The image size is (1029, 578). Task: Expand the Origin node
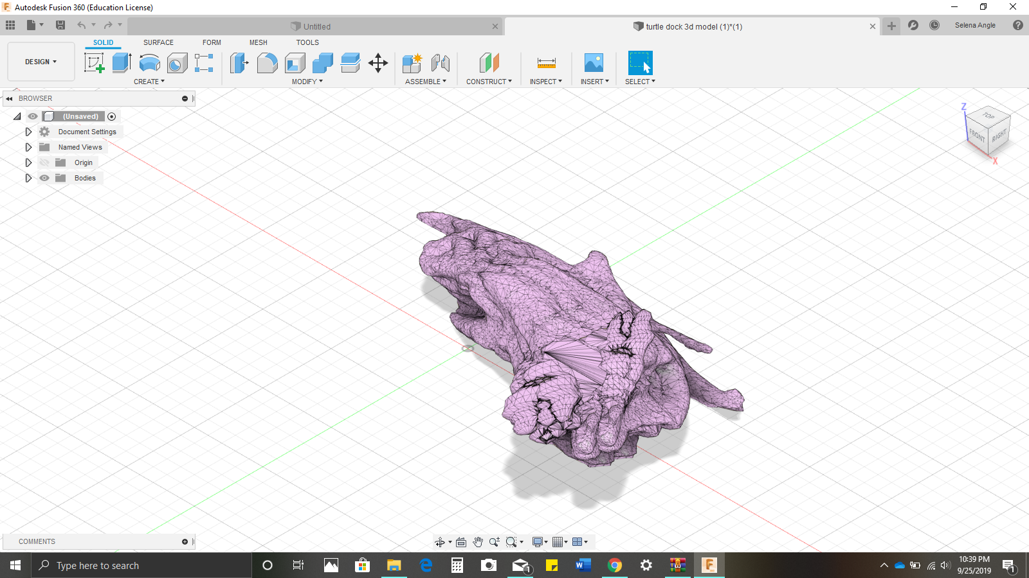point(28,162)
